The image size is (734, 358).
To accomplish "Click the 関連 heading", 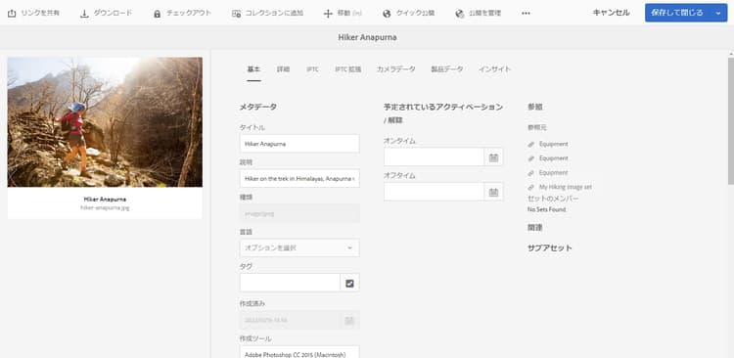I will point(535,228).
